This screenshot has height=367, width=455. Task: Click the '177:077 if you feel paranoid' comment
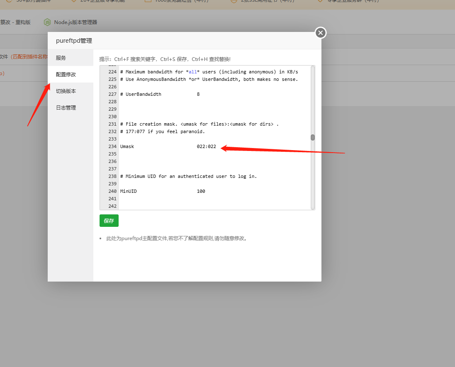163,131
